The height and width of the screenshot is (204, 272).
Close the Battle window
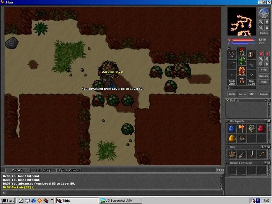(x=269, y=100)
